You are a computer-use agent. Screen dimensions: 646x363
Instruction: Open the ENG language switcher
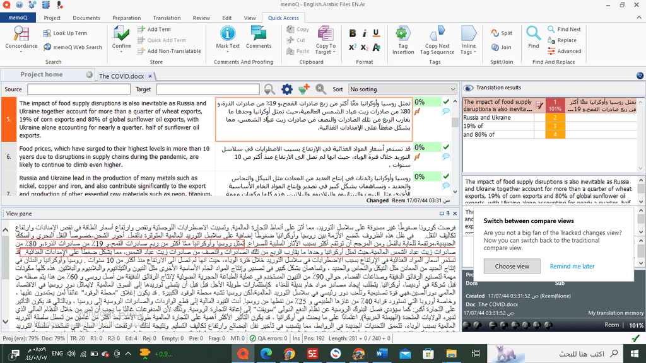[57, 354]
